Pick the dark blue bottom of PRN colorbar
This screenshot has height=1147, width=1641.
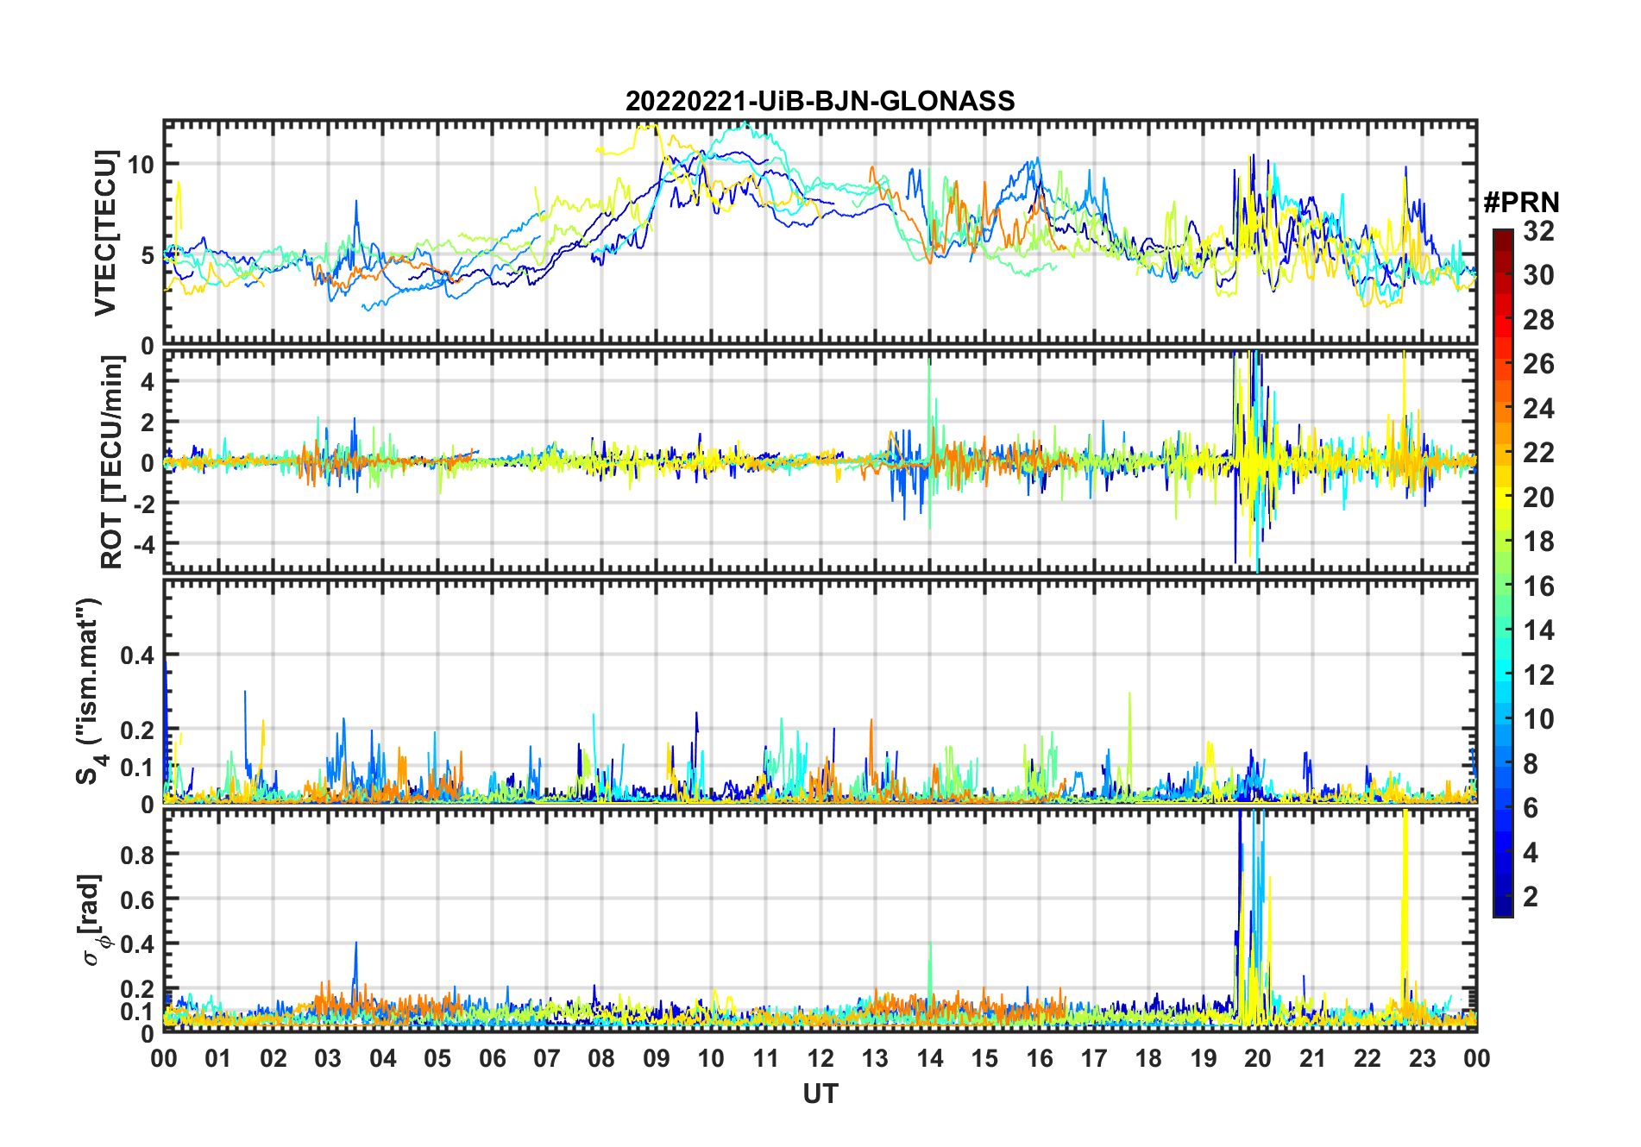[1503, 906]
